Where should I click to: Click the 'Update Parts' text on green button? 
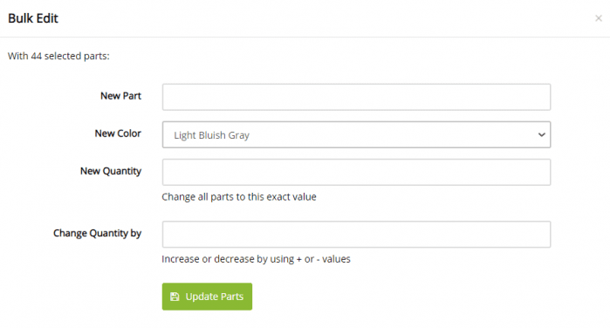coord(215,297)
